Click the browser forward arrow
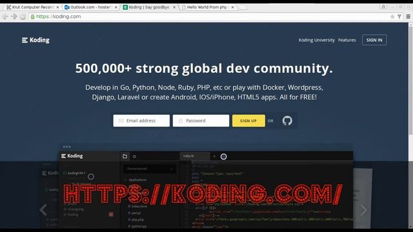 click(14, 16)
